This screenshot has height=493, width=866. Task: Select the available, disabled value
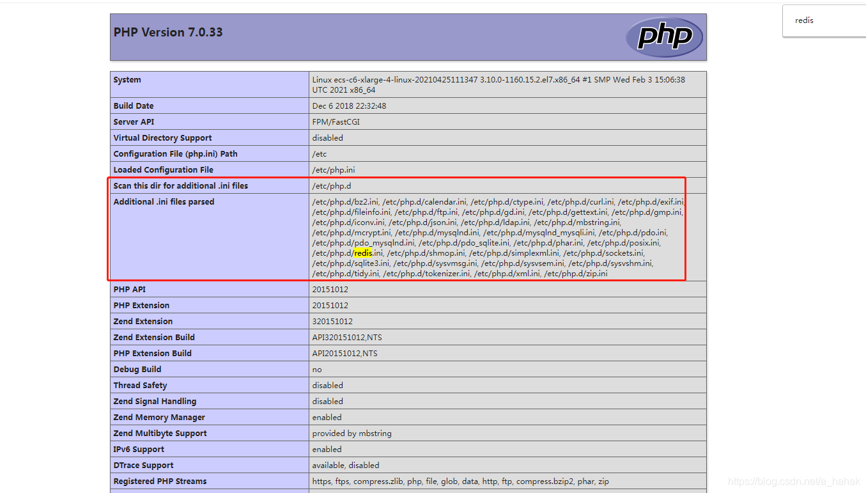click(x=346, y=466)
